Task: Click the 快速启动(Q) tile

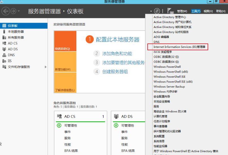Action: pos(65,41)
